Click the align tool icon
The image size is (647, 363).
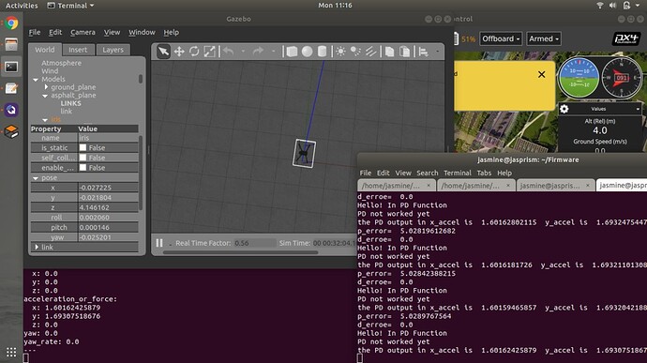pos(423,52)
